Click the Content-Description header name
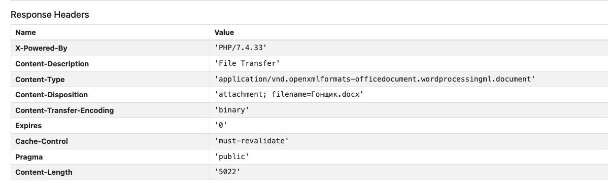This screenshot has width=608, height=196. click(52, 64)
